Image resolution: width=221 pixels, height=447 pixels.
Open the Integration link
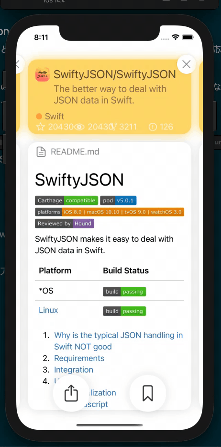pos(74,370)
